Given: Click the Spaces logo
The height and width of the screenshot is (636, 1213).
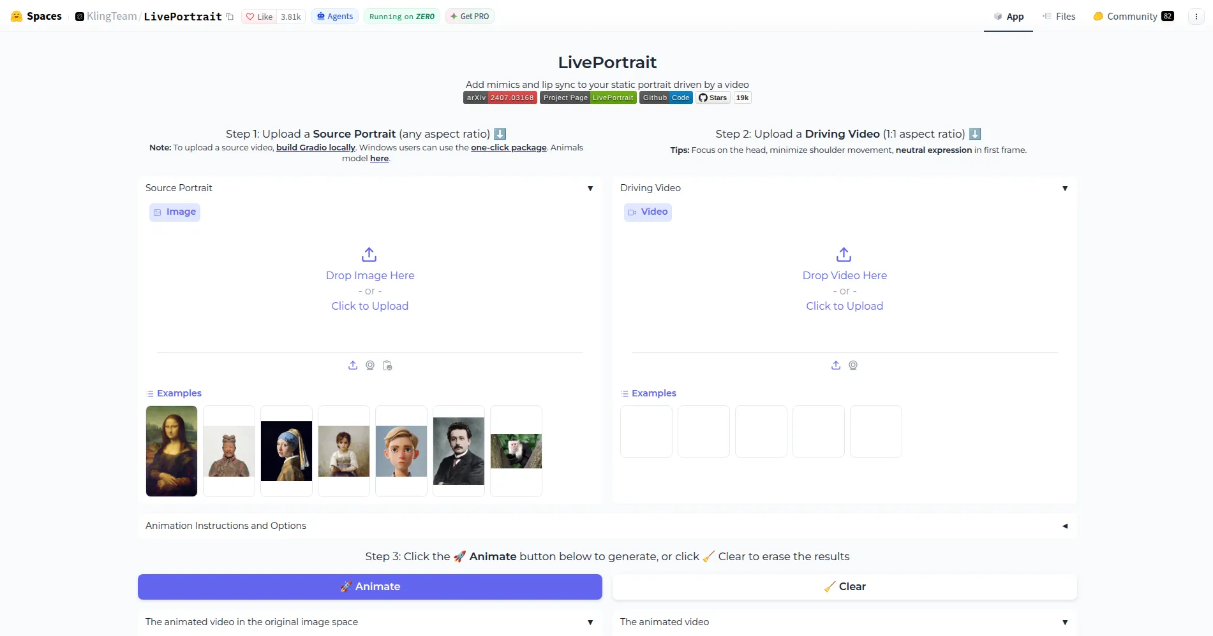Looking at the screenshot, I should coord(36,17).
